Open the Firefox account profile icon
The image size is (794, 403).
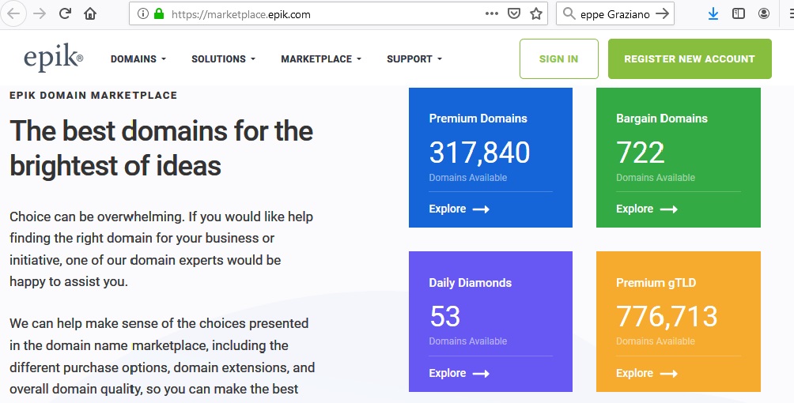point(764,13)
